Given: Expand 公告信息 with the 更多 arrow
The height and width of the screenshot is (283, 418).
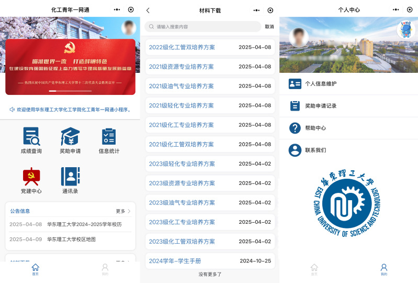Looking at the screenshot, I should (123, 211).
